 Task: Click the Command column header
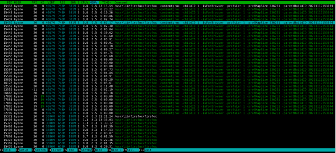click(121, 3)
